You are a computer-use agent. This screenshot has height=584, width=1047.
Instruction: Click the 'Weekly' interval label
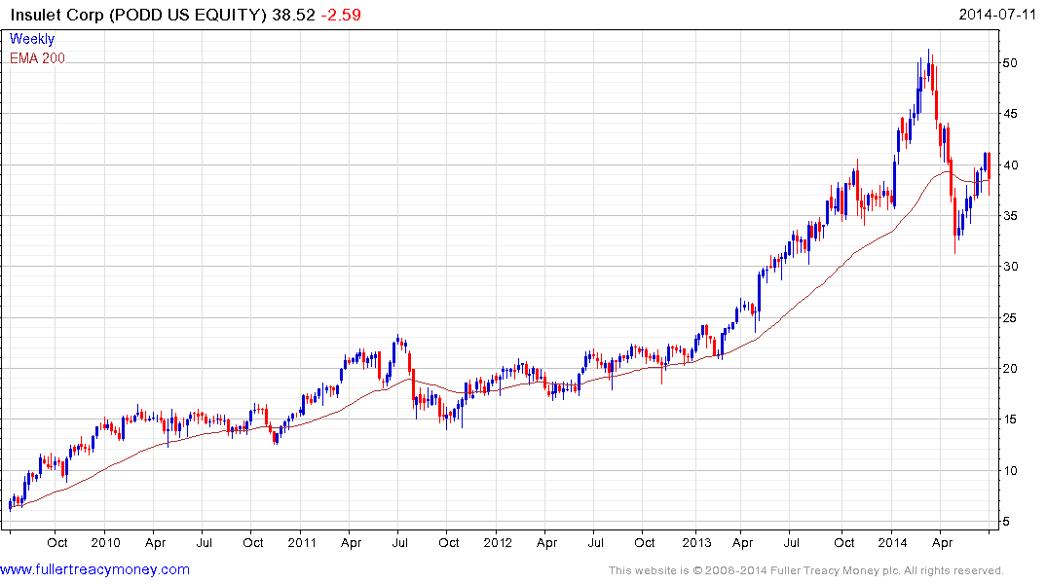(31, 39)
